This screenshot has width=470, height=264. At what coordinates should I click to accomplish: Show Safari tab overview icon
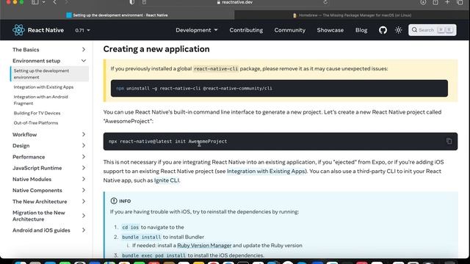[x=460, y=2]
